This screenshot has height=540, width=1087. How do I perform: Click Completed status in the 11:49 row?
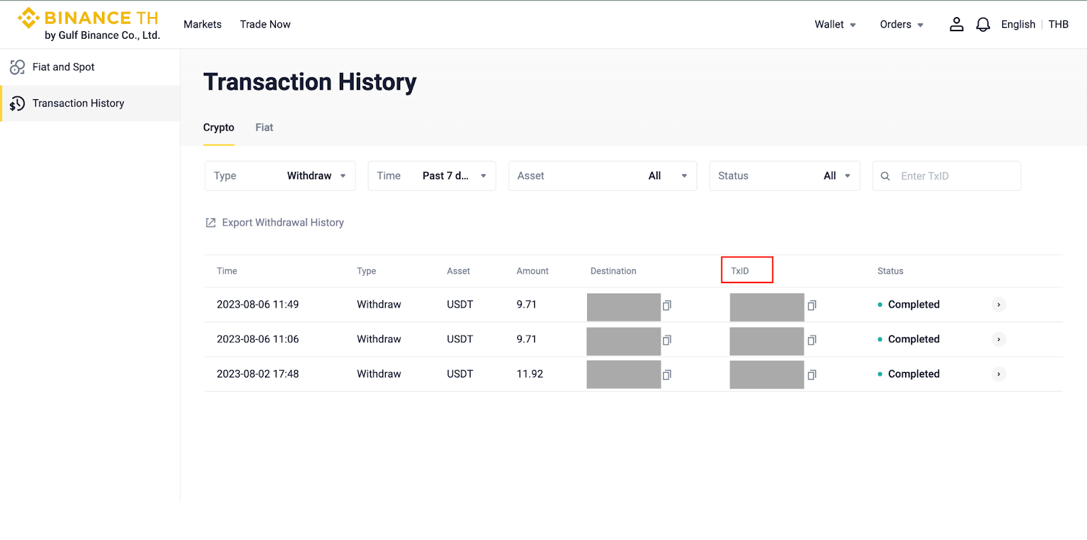(x=914, y=304)
